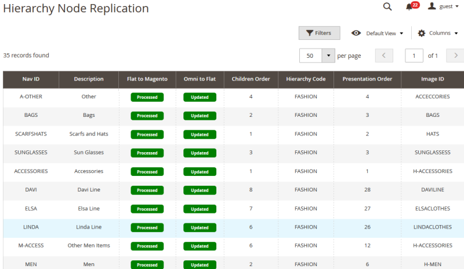
Task: Go to the next page arrow
Action: tap(455, 56)
